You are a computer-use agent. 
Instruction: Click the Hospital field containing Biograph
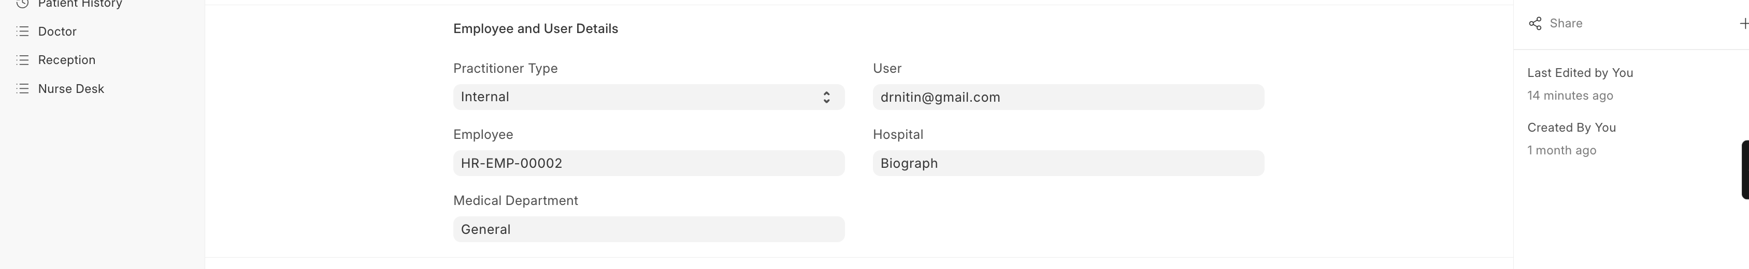tap(1068, 164)
